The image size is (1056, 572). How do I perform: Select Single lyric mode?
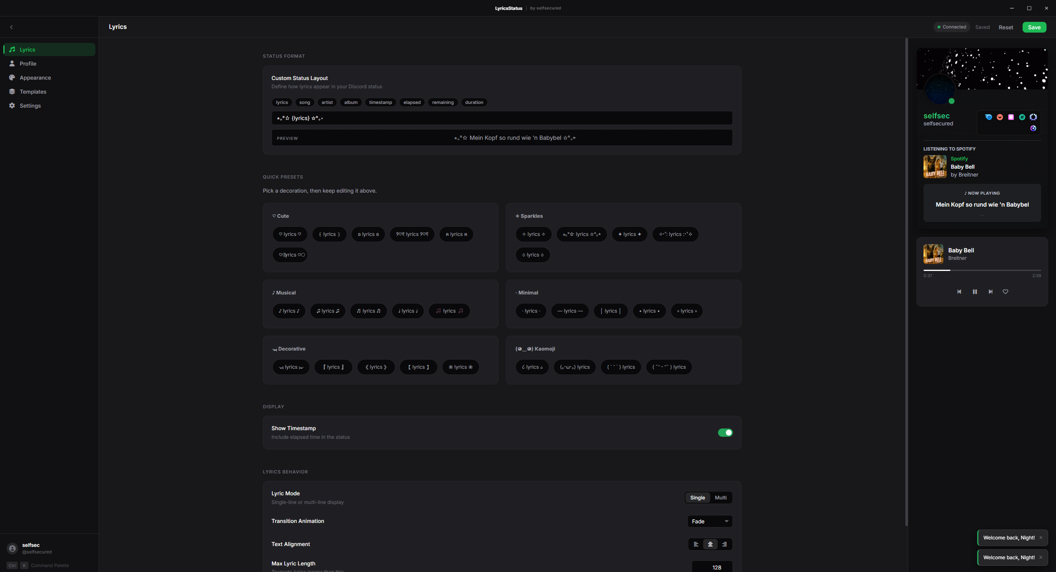pos(697,498)
